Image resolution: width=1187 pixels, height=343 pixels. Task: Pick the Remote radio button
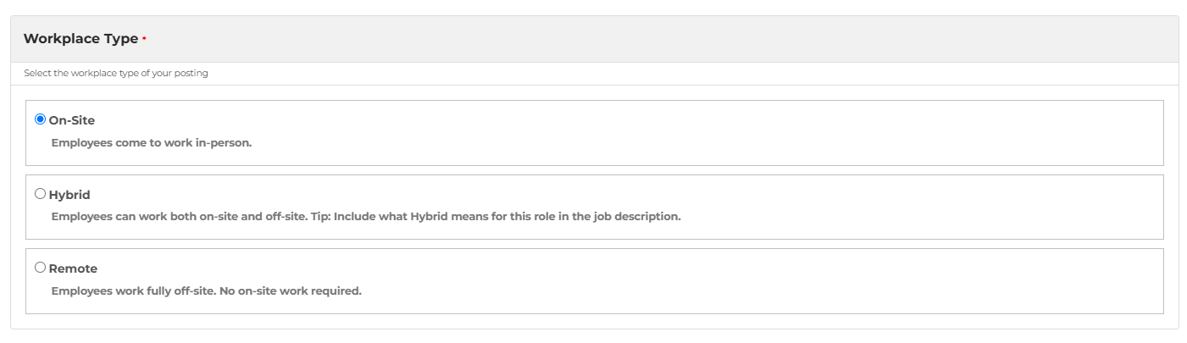(40, 268)
